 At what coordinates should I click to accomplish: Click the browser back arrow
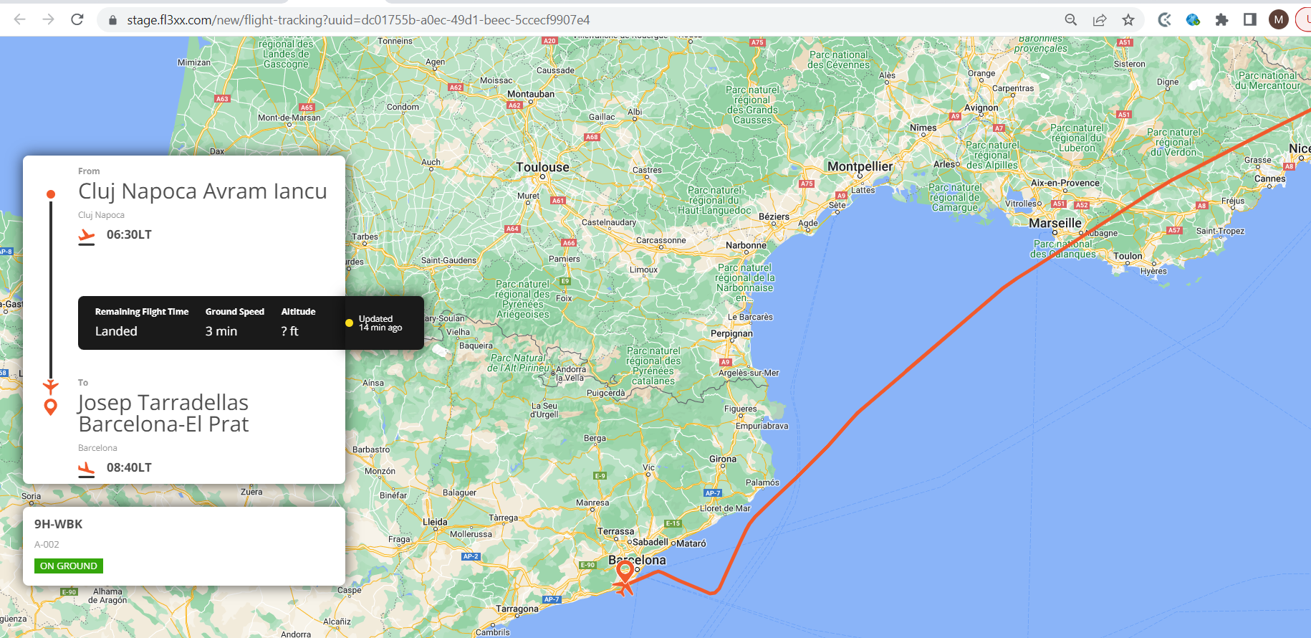click(19, 19)
